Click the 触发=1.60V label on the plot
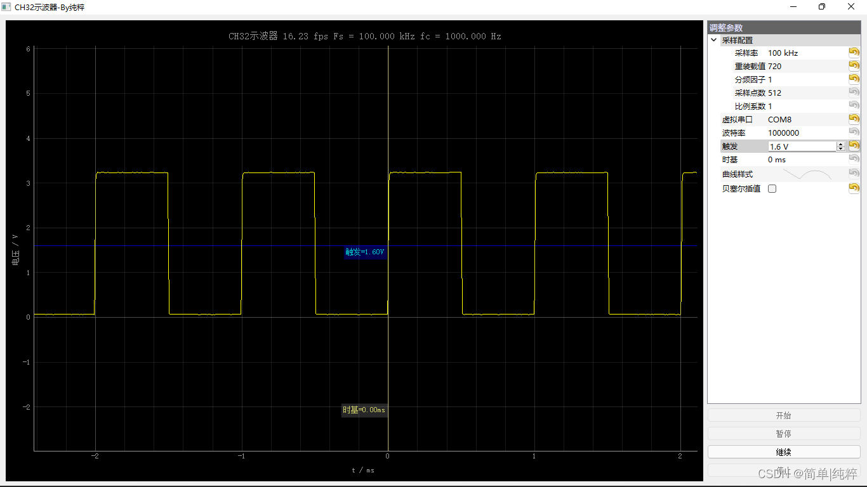 point(365,252)
